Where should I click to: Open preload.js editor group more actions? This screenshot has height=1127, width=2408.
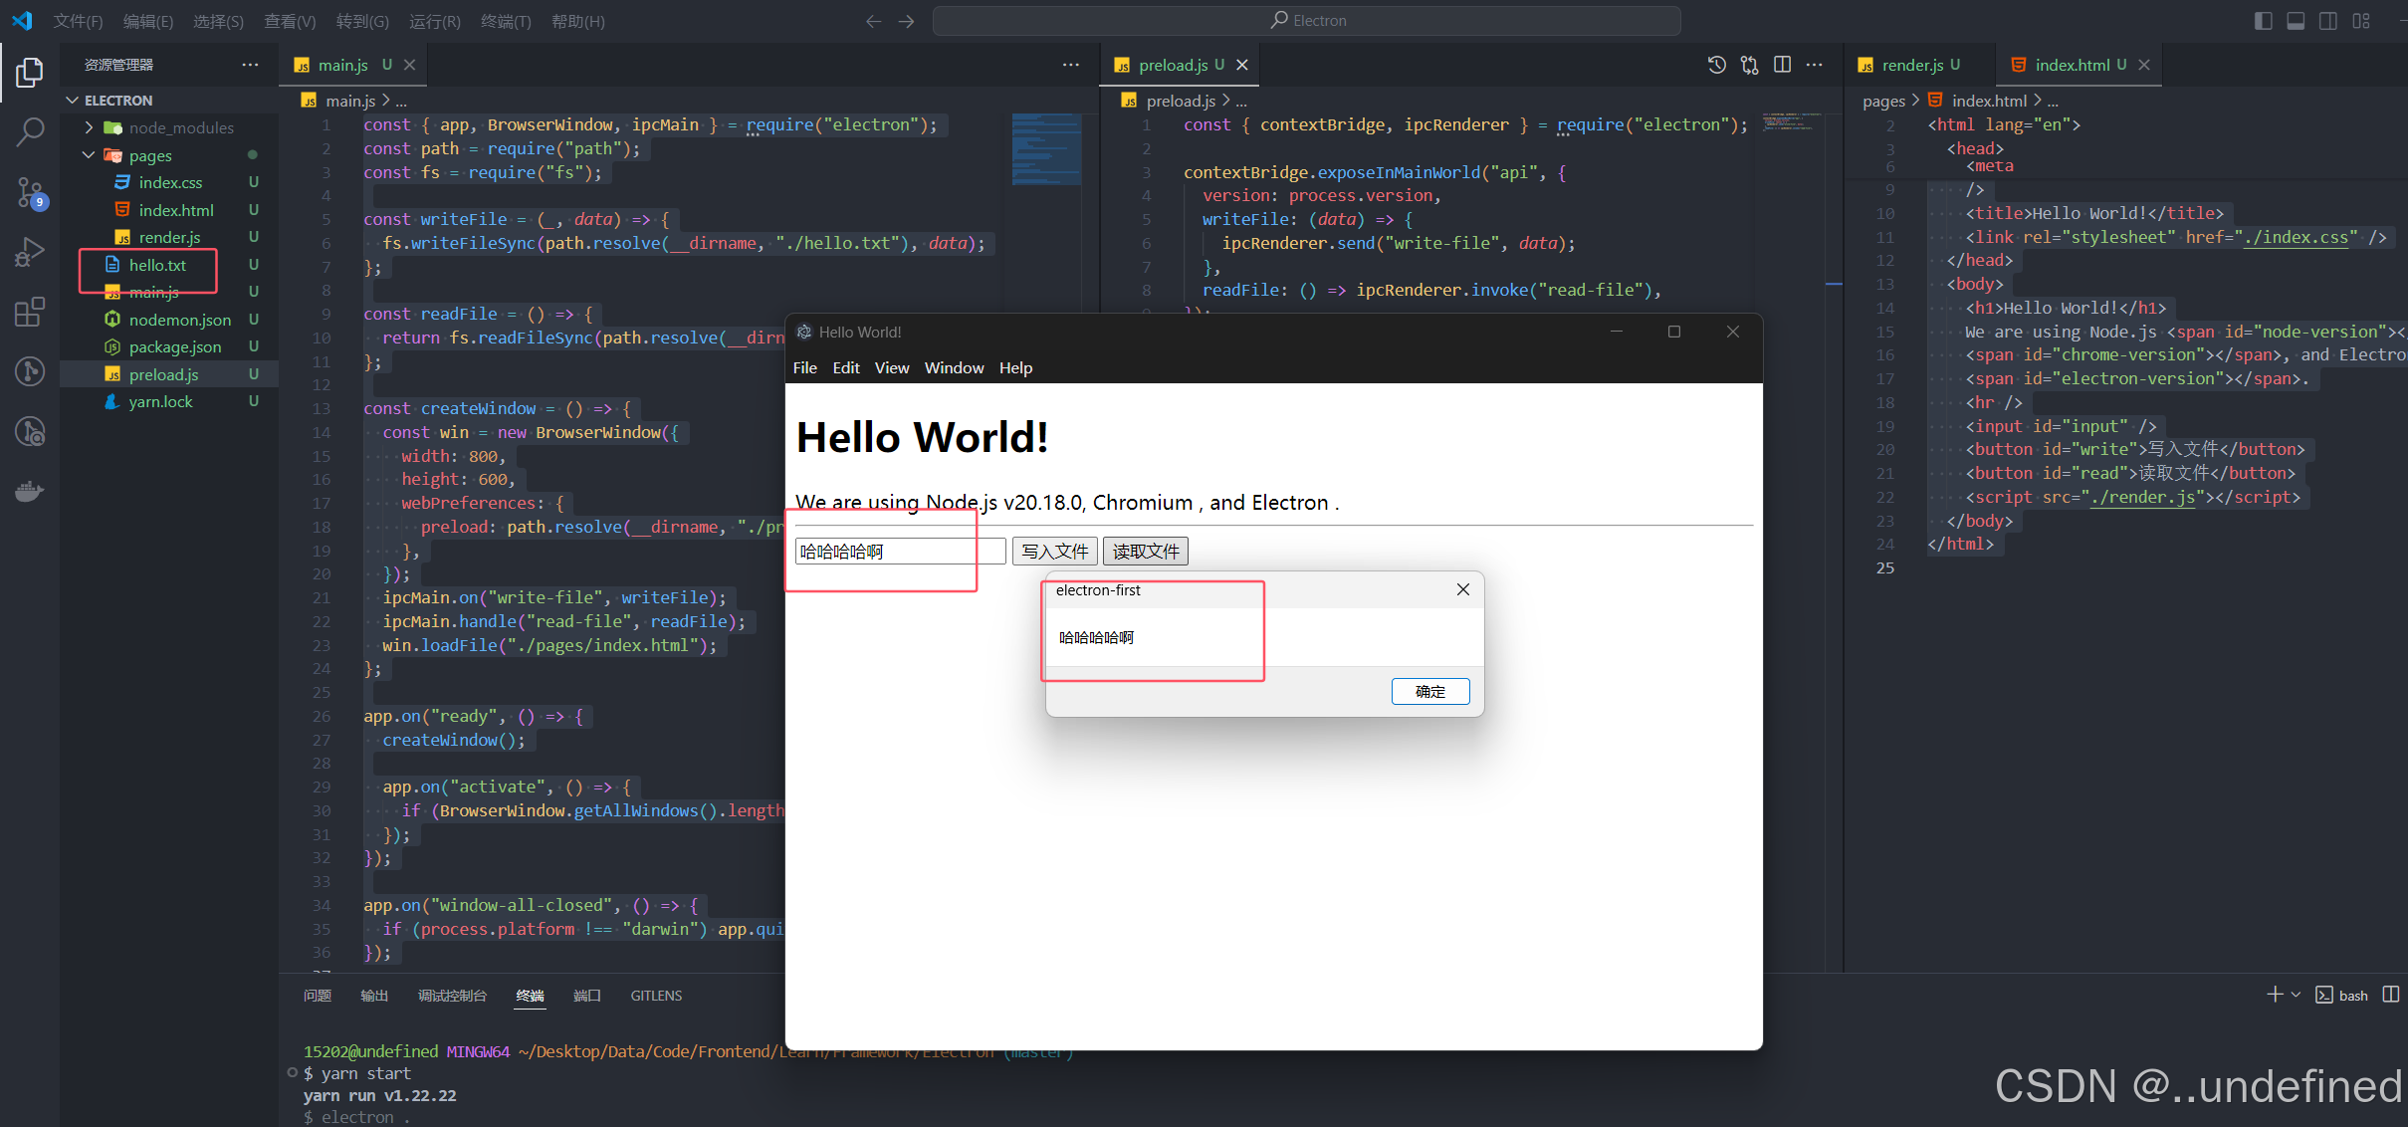[1815, 65]
